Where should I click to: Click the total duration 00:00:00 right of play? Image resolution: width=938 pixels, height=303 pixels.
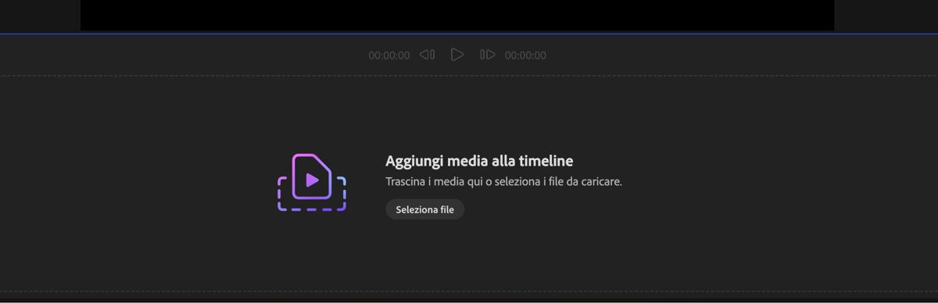[x=525, y=55]
